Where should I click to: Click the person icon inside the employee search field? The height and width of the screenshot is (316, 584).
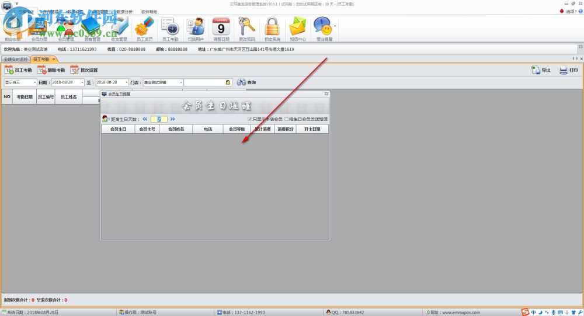coord(228,82)
